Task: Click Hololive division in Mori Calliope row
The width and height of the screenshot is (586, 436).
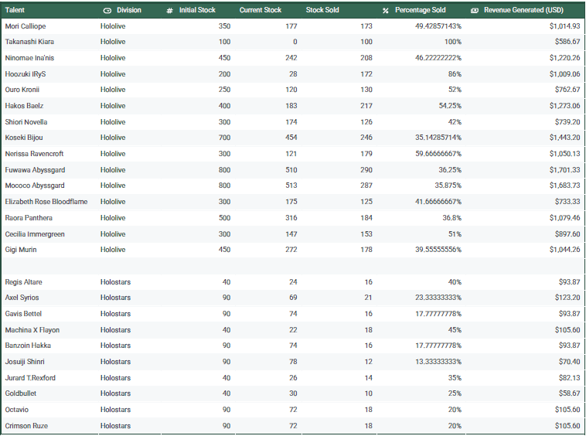Action: [113, 26]
